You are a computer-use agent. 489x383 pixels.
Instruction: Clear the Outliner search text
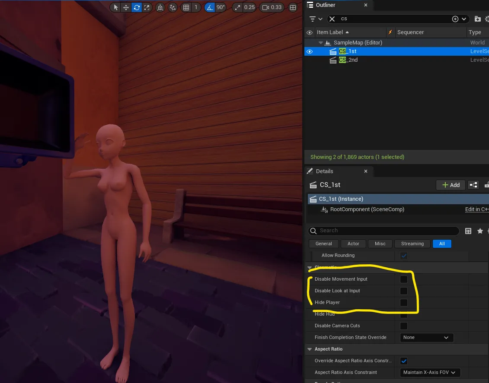(x=332, y=19)
